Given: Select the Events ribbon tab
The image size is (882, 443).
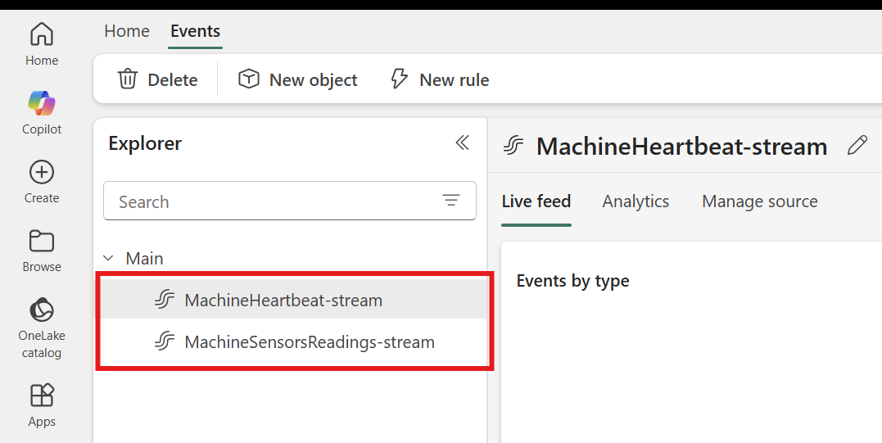Looking at the screenshot, I should click(195, 31).
